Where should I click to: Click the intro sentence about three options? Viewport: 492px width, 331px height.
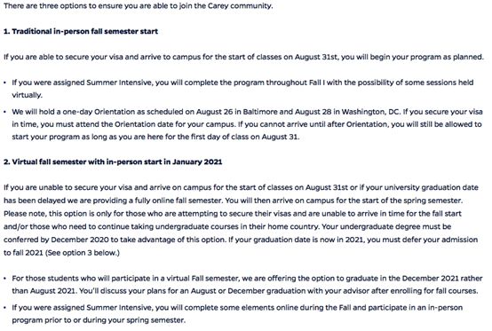pyautogui.click(x=138, y=5)
